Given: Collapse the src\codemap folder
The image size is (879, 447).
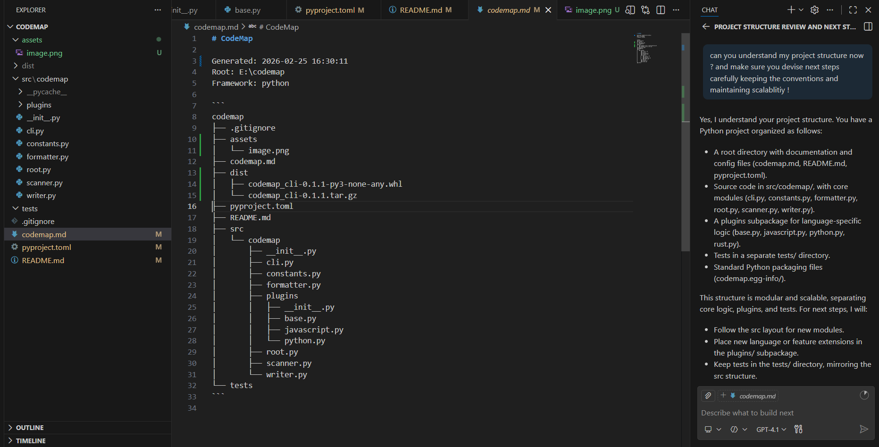Looking at the screenshot, I should pos(16,79).
